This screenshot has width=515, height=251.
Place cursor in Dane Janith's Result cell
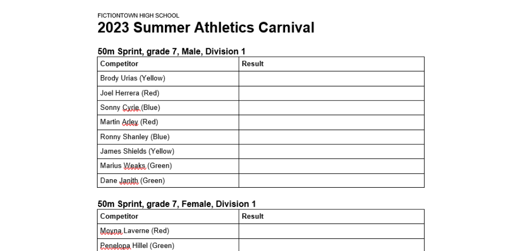331,180
